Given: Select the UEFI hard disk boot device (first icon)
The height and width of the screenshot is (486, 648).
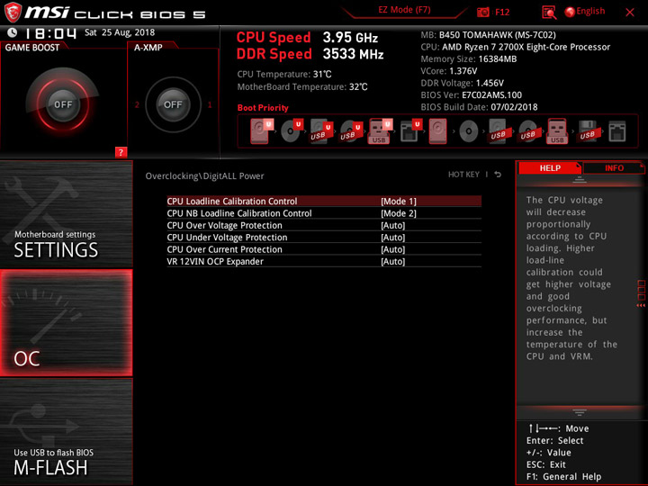Looking at the screenshot, I should pyautogui.click(x=261, y=131).
